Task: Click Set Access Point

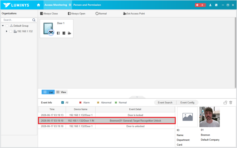Action: (x=134, y=14)
